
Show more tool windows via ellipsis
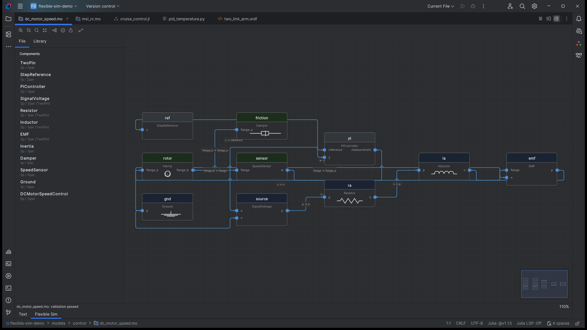click(x=8, y=47)
